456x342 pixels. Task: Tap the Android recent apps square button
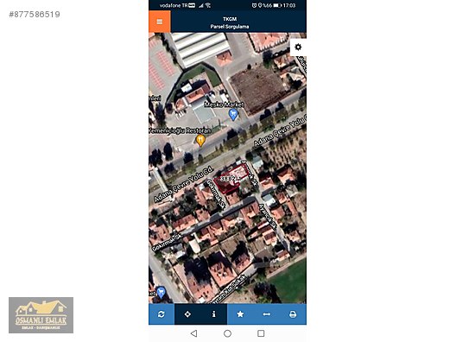click(261, 333)
